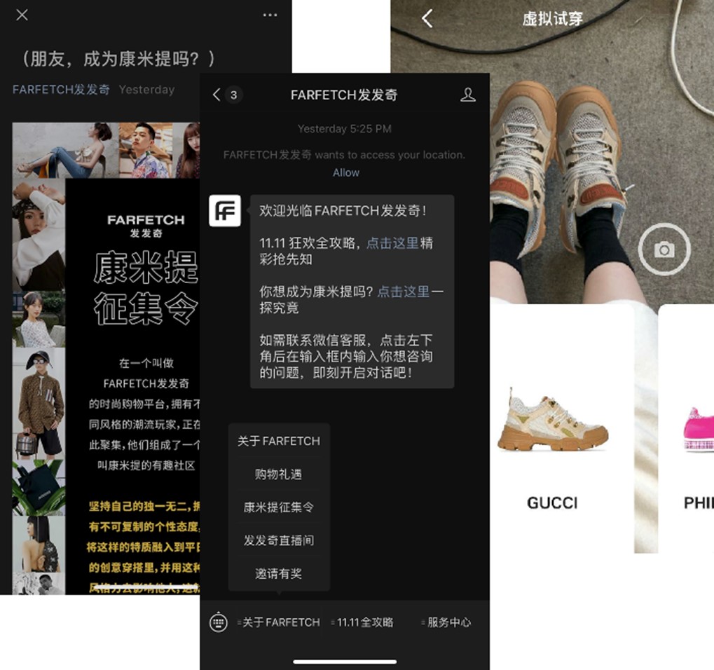Choose 购物礼遇 from the popup menu
The height and width of the screenshot is (670, 714).
(x=278, y=474)
